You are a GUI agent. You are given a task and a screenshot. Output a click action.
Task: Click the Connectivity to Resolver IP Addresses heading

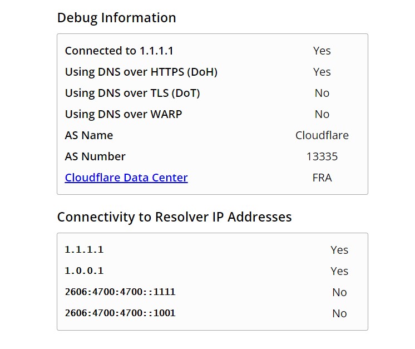[x=175, y=217]
